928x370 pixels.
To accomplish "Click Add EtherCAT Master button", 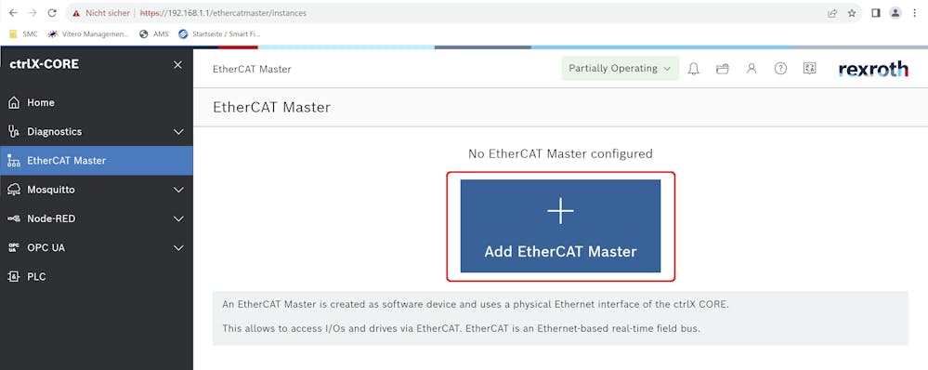I will (560, 226).
